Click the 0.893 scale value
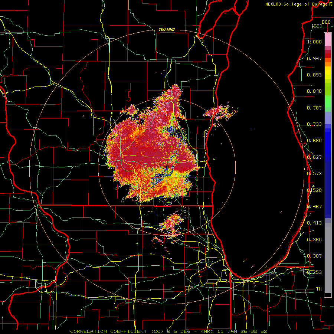The height and width of the screenshot is (334, 334). (x=314, y=75)
